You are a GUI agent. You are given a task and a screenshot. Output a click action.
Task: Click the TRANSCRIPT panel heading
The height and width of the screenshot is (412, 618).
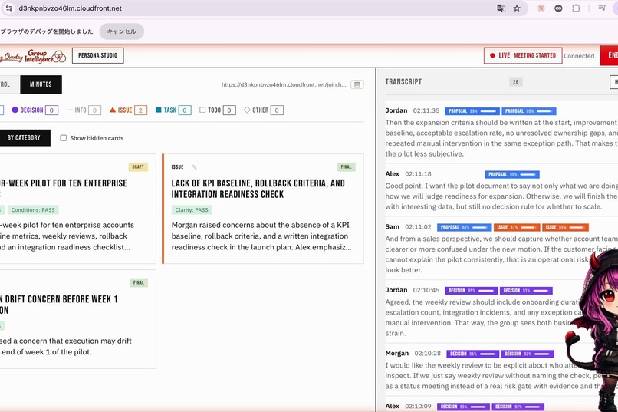pos(403,82)
